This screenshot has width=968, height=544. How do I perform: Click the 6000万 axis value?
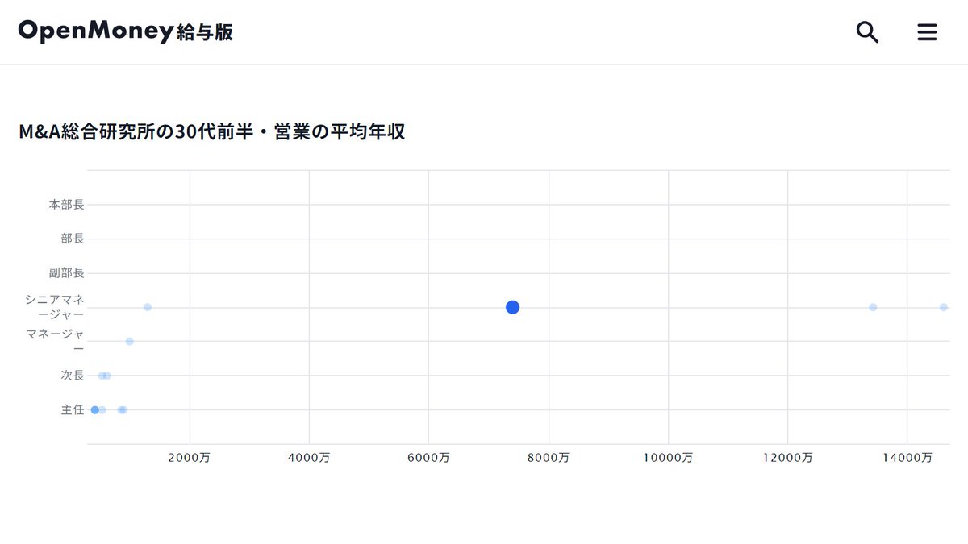coord(428,458)
